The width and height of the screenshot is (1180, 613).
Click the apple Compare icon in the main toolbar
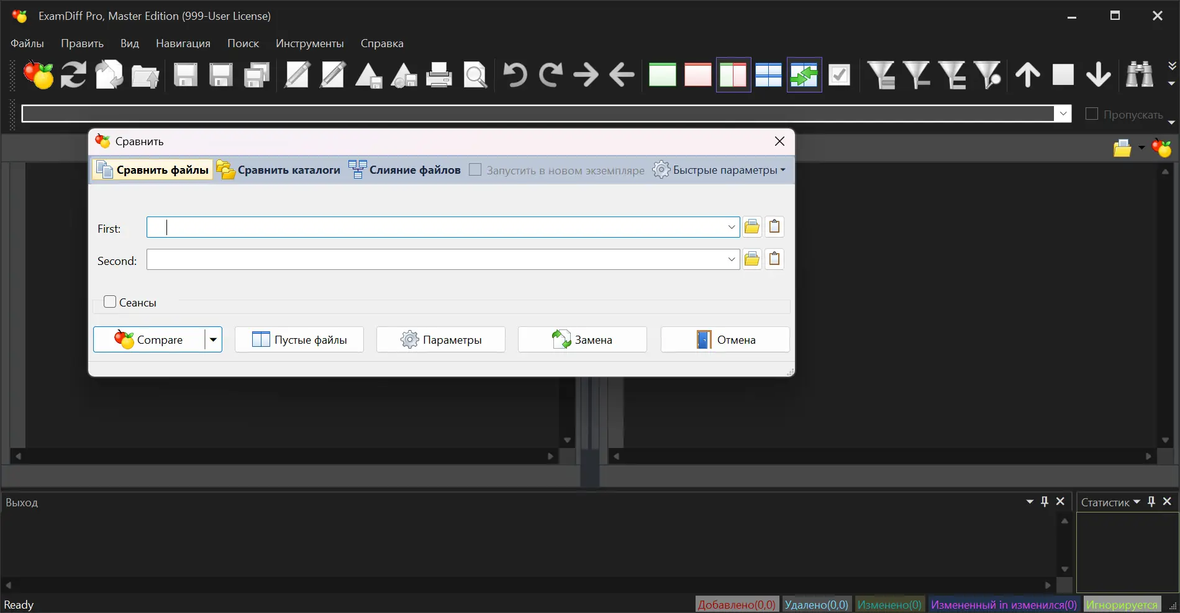click(39, 75)
